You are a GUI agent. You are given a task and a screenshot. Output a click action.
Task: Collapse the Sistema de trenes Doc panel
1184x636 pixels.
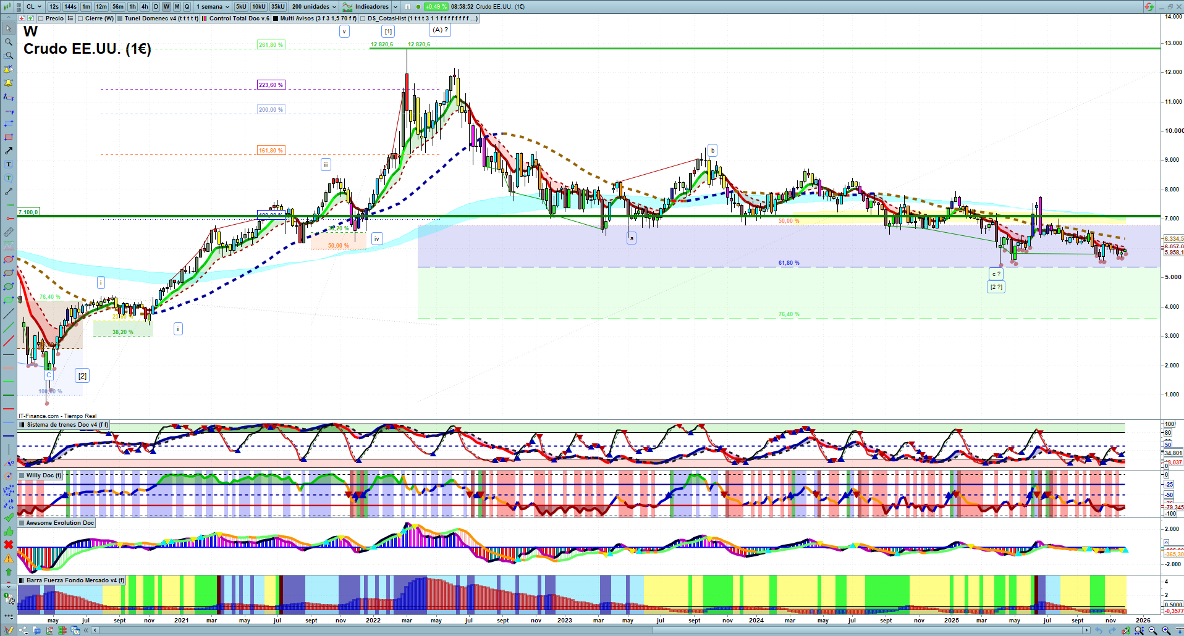(x=22, y=425)
